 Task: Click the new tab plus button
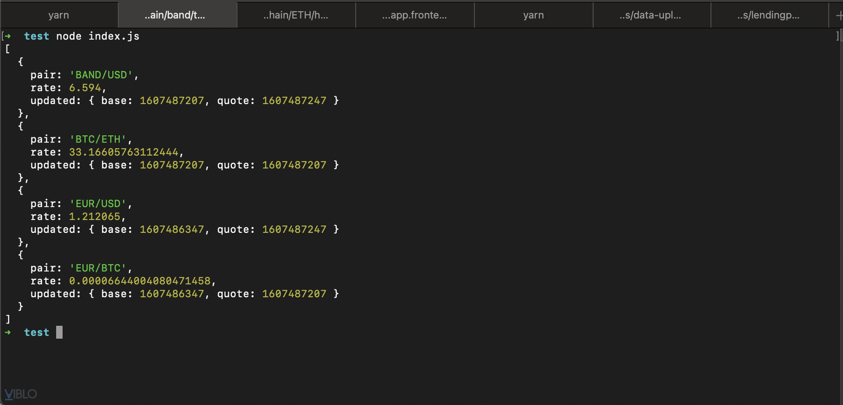[x=838, y=15]
